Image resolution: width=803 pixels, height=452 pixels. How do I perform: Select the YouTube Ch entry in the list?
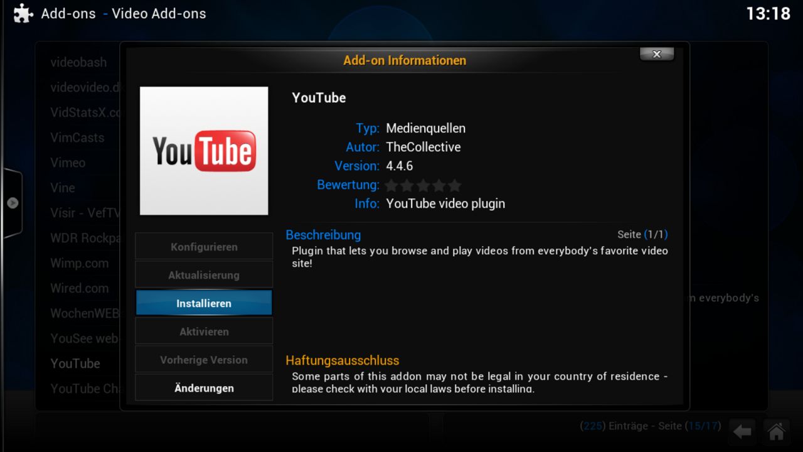point(85,389)
